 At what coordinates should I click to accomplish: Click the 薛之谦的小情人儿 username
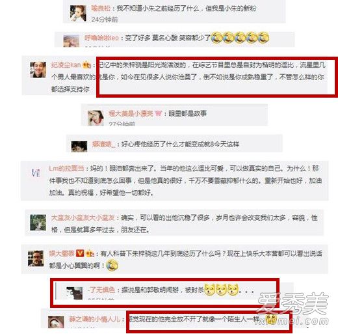[94, 319]
